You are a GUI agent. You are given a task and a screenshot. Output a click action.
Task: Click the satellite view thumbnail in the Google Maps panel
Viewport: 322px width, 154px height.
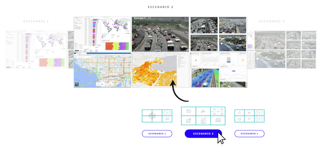pos(77,84)
